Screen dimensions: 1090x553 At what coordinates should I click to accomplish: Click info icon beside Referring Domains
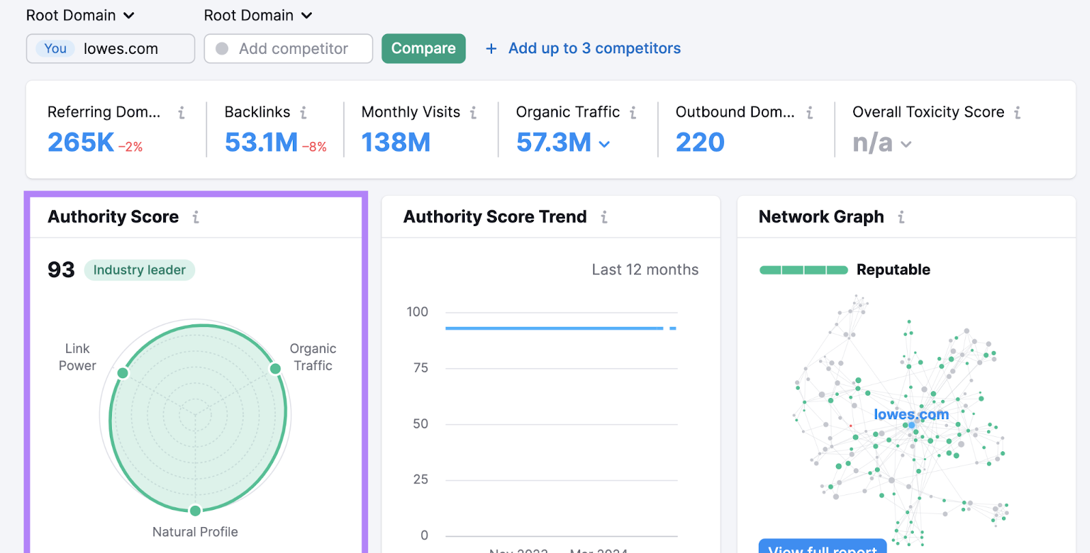182,113
